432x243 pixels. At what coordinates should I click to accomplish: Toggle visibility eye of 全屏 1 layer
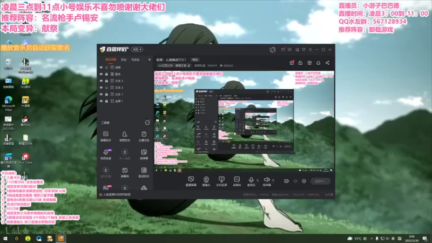[x=101, y=101]
